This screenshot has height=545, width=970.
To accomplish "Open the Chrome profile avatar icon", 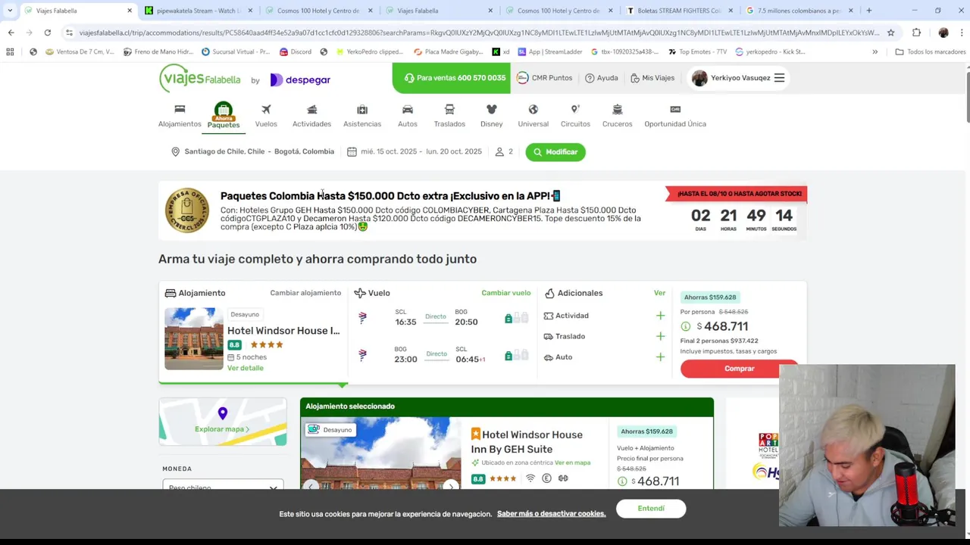I will point(943,33).
